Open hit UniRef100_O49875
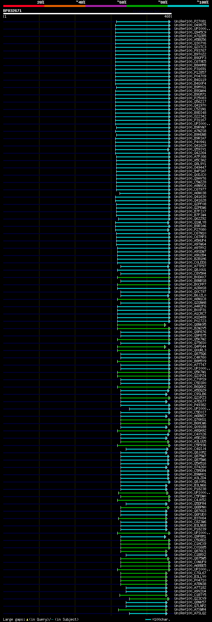The width and height of the screenshot is (212, 622). 190,25
